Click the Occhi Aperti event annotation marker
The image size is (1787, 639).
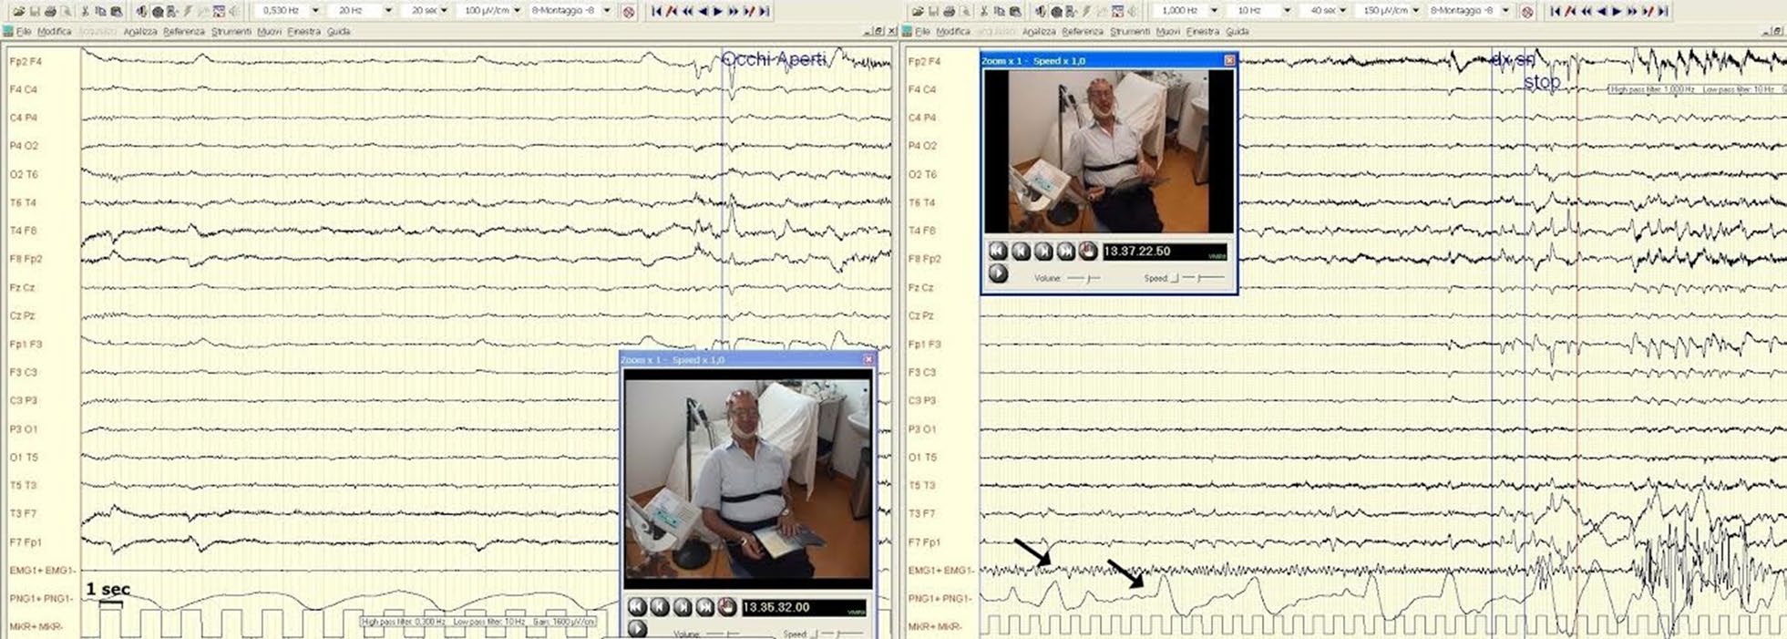[773, 59]
